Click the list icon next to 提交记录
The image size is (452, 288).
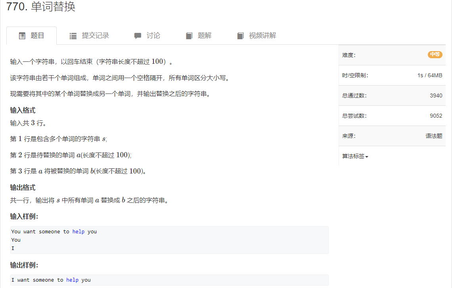[73, 36]
